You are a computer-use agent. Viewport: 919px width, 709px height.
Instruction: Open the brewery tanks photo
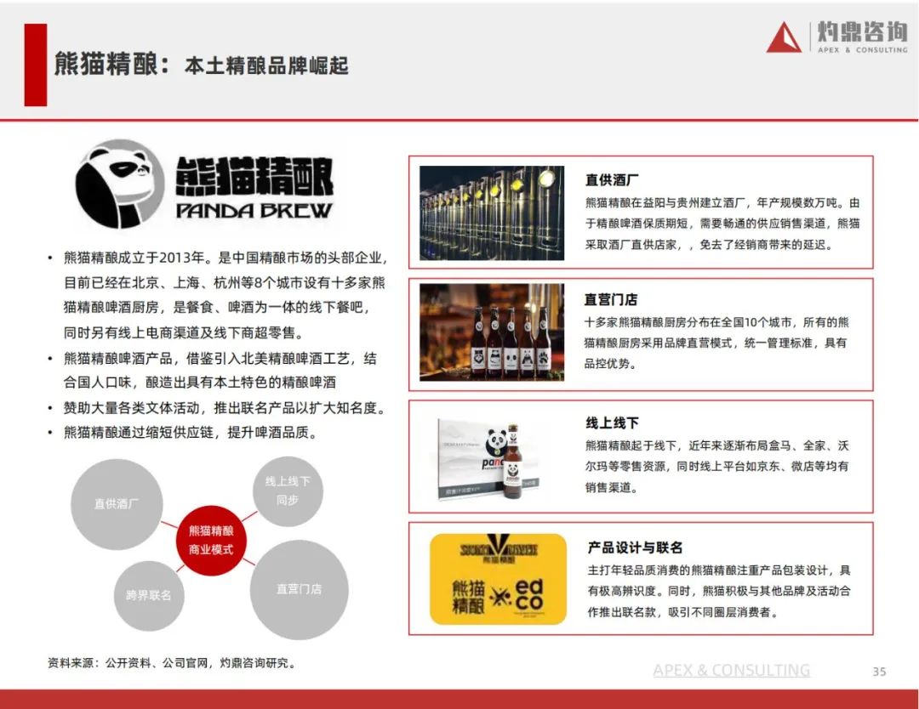point(492,213)
